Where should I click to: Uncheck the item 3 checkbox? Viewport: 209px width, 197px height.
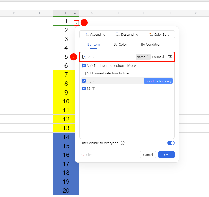click(84, 81)
